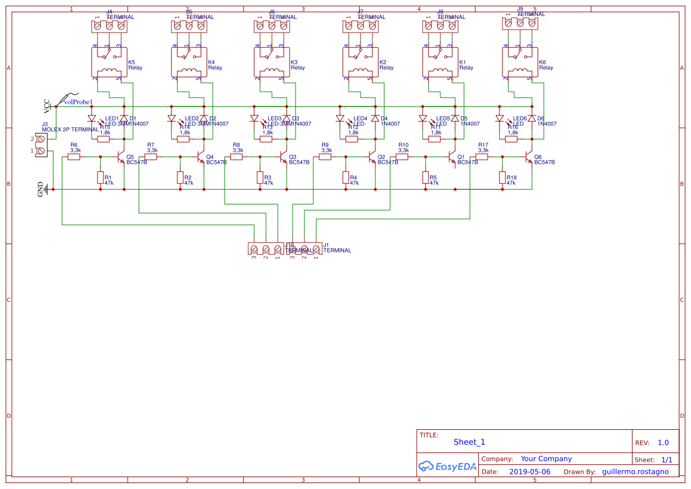Select terminal connector J9 symbol

point(520,24)
